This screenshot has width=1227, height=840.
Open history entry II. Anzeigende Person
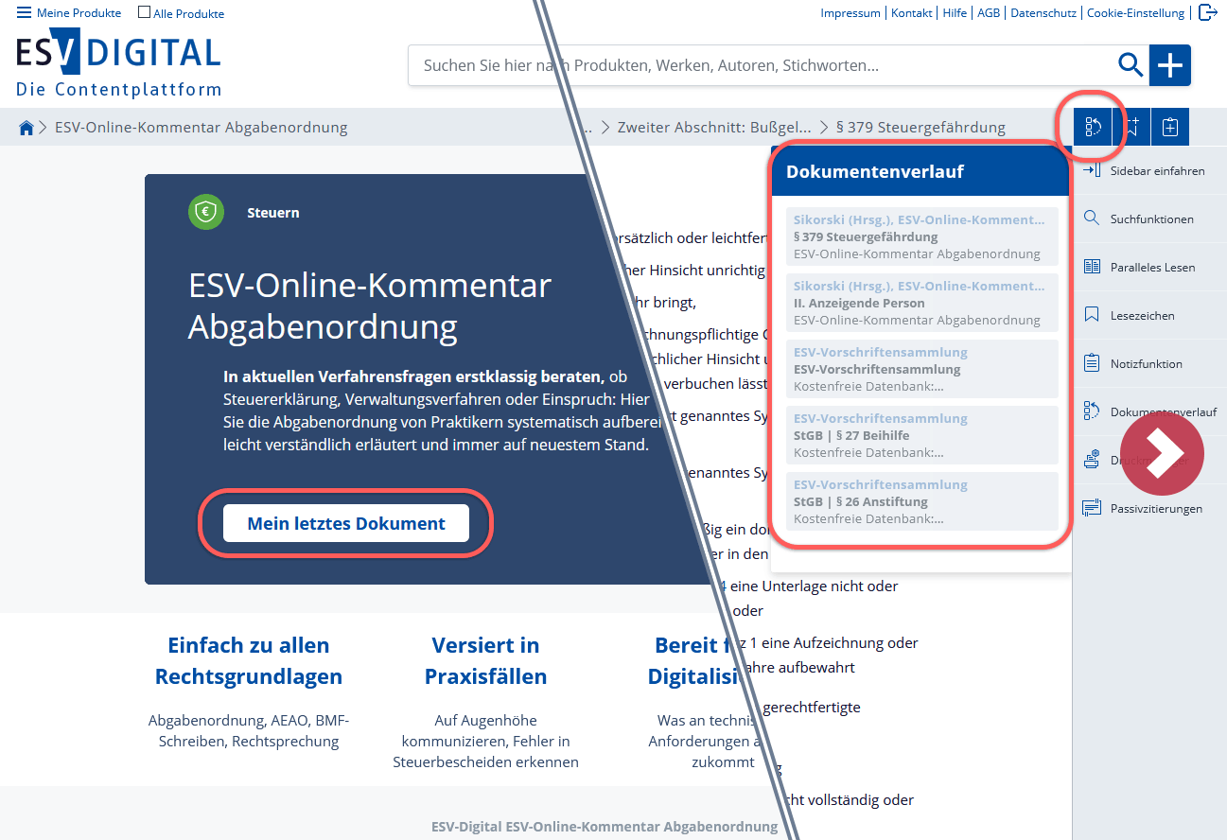click(921, 303)
